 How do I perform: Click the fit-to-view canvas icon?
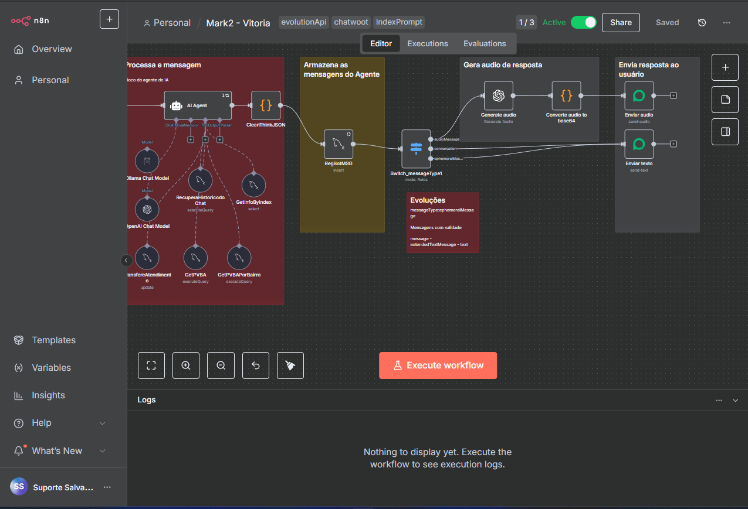coord(151,365)
